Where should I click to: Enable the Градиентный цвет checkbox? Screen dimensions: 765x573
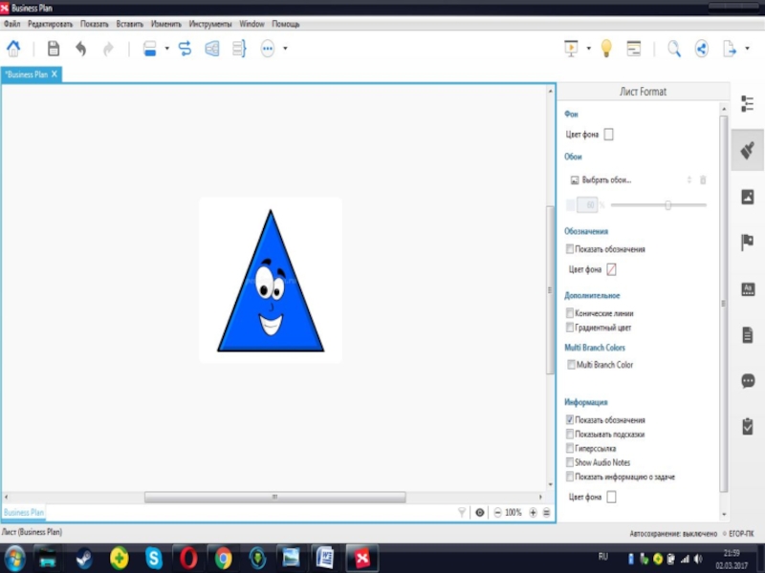(570, 328)
